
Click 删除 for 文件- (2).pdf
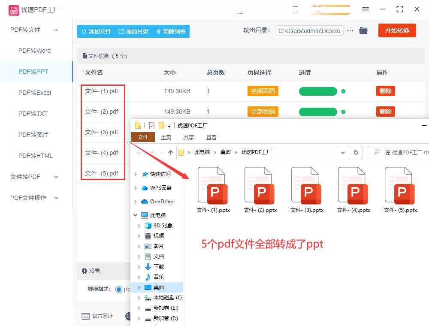[x=386, y=112]
